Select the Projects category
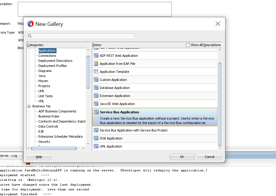276x196 pixels. pyautogui.click(x=44, y=86)
